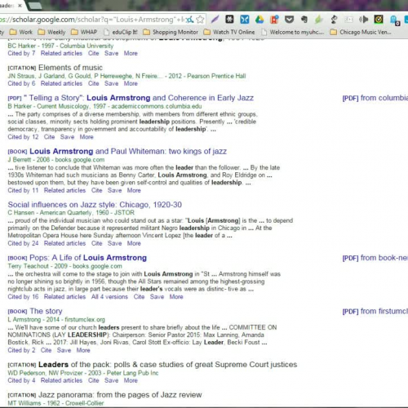The width and height of the screenshot is (408, 408).
Task: Click the red contacts map extension icon
Action: pos(274,20)
